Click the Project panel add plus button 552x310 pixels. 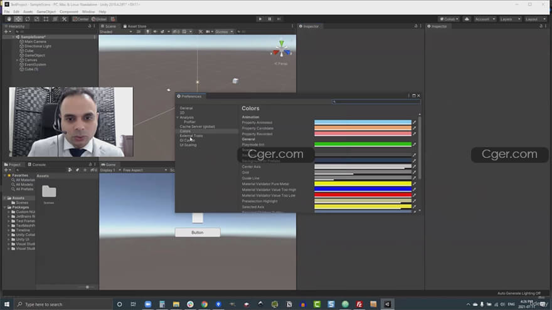(x=7, y=170)
